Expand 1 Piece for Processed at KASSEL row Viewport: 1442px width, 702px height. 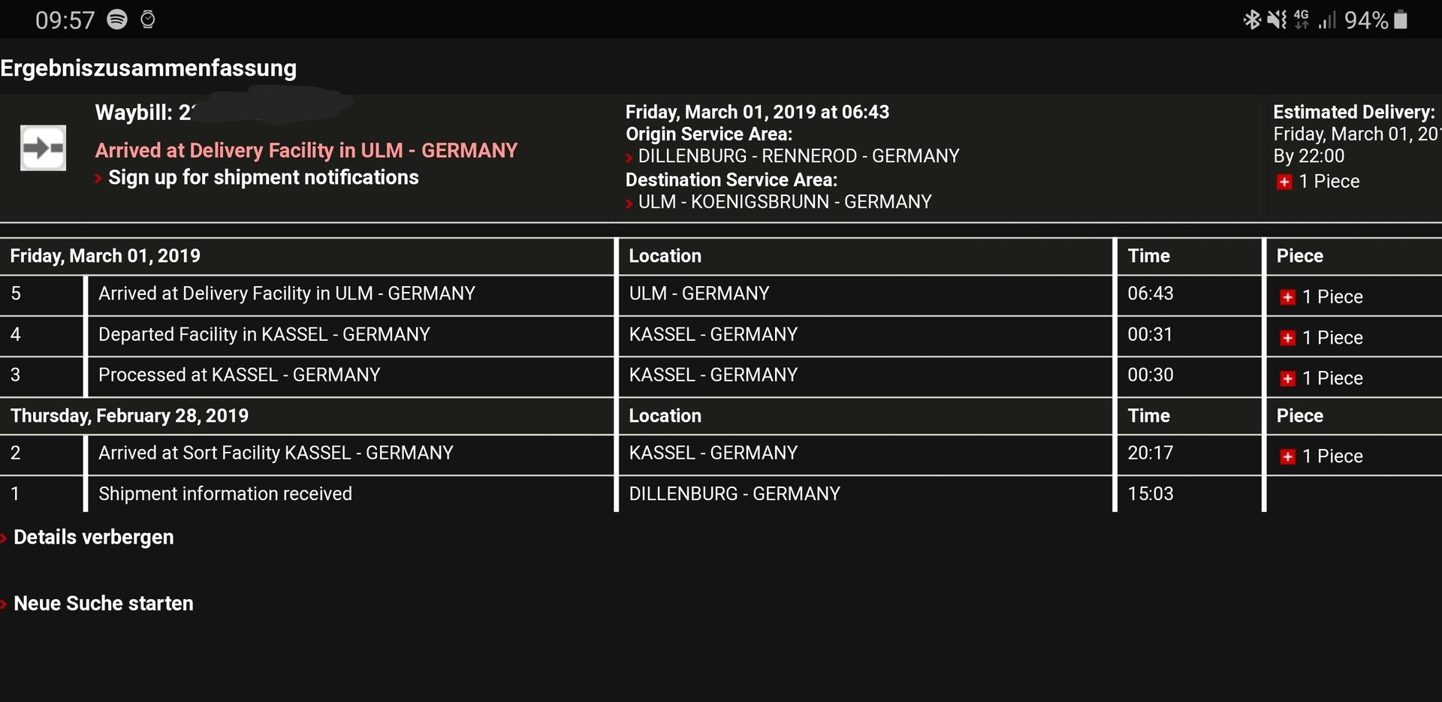[x=1321, y=378]
